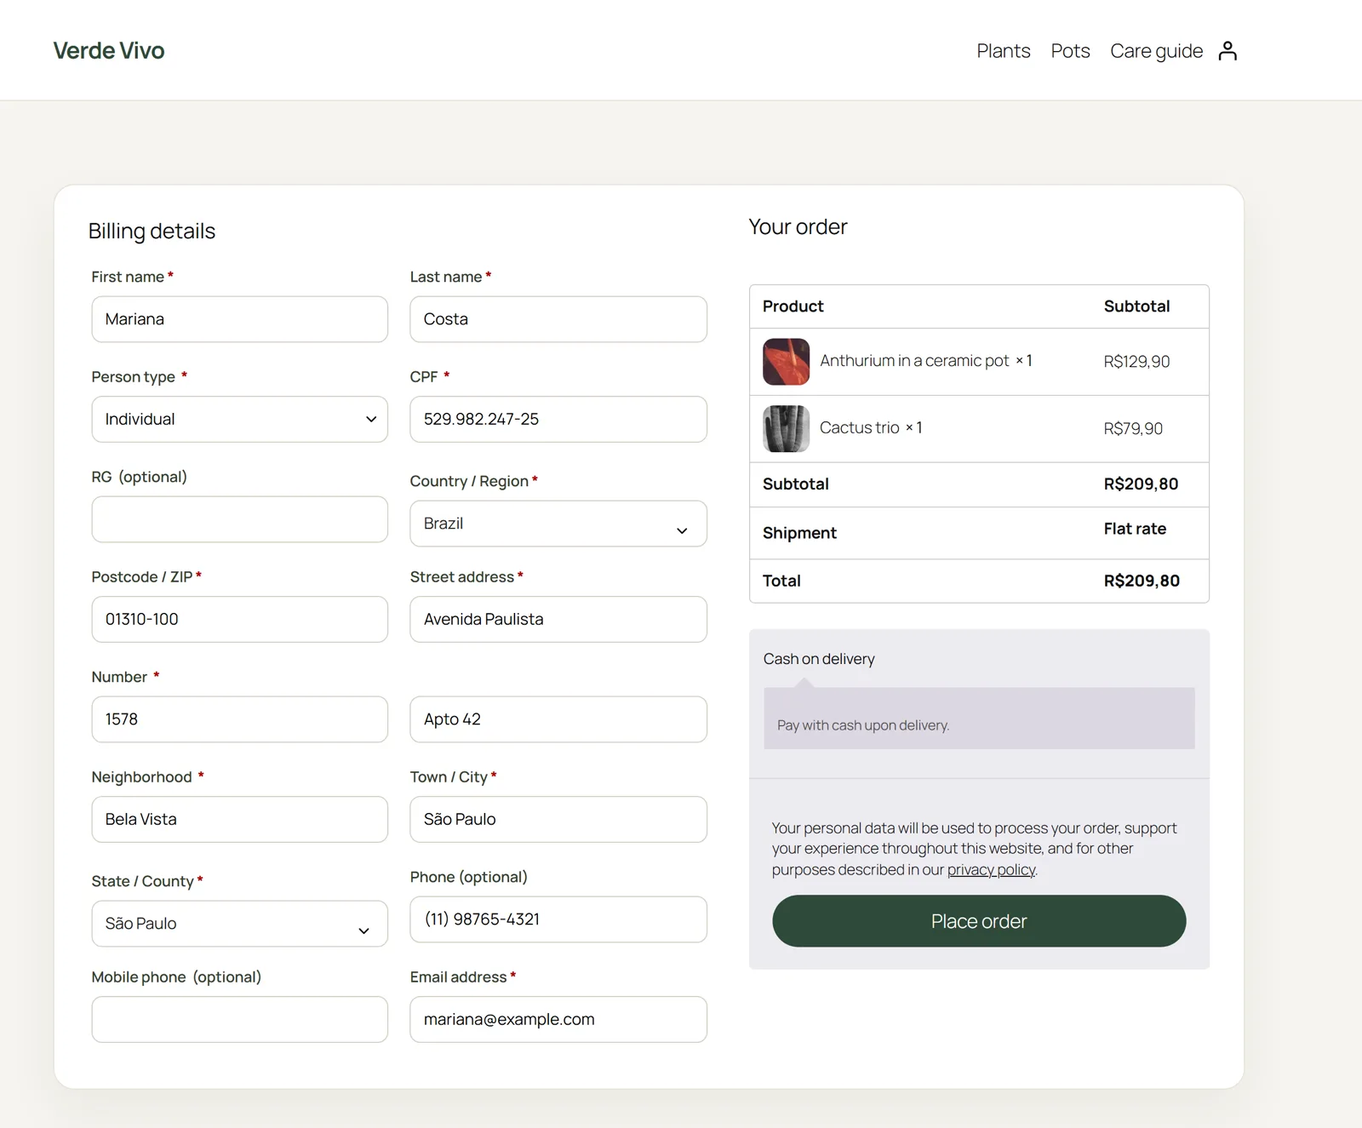Focus the Email address field

click(558, 1019)
